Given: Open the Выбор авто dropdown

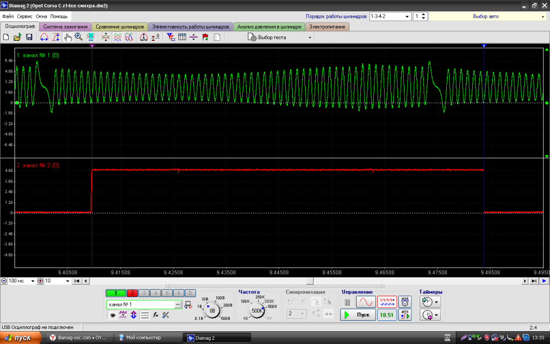Looking at the screenshot, I should pyautogui.click(x=488, y=17).
